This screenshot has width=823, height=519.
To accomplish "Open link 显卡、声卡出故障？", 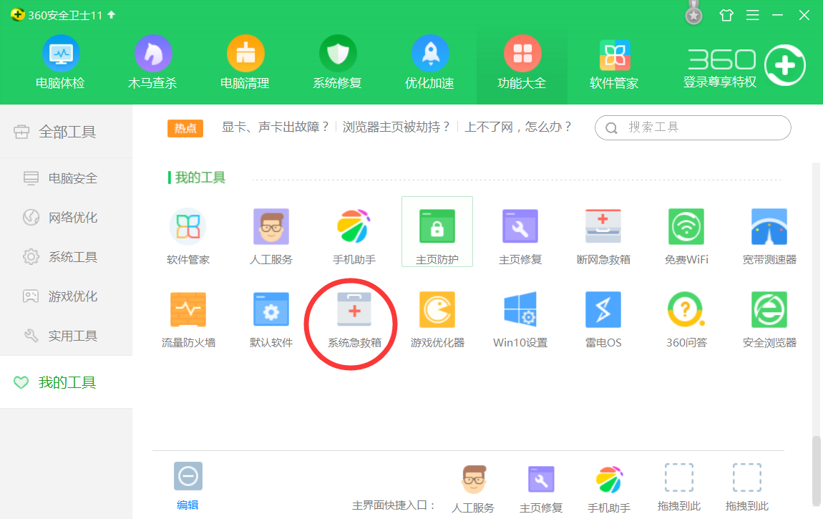I will coord(276,127).
